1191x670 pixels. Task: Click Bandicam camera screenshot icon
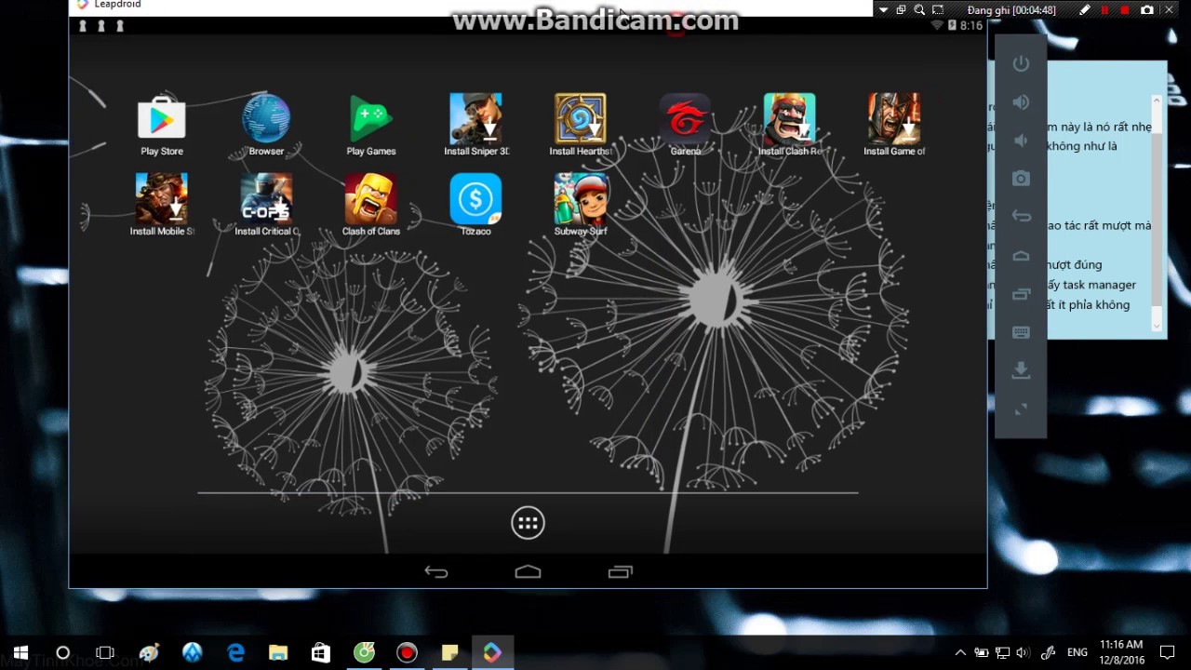(x=1147, y=10)
